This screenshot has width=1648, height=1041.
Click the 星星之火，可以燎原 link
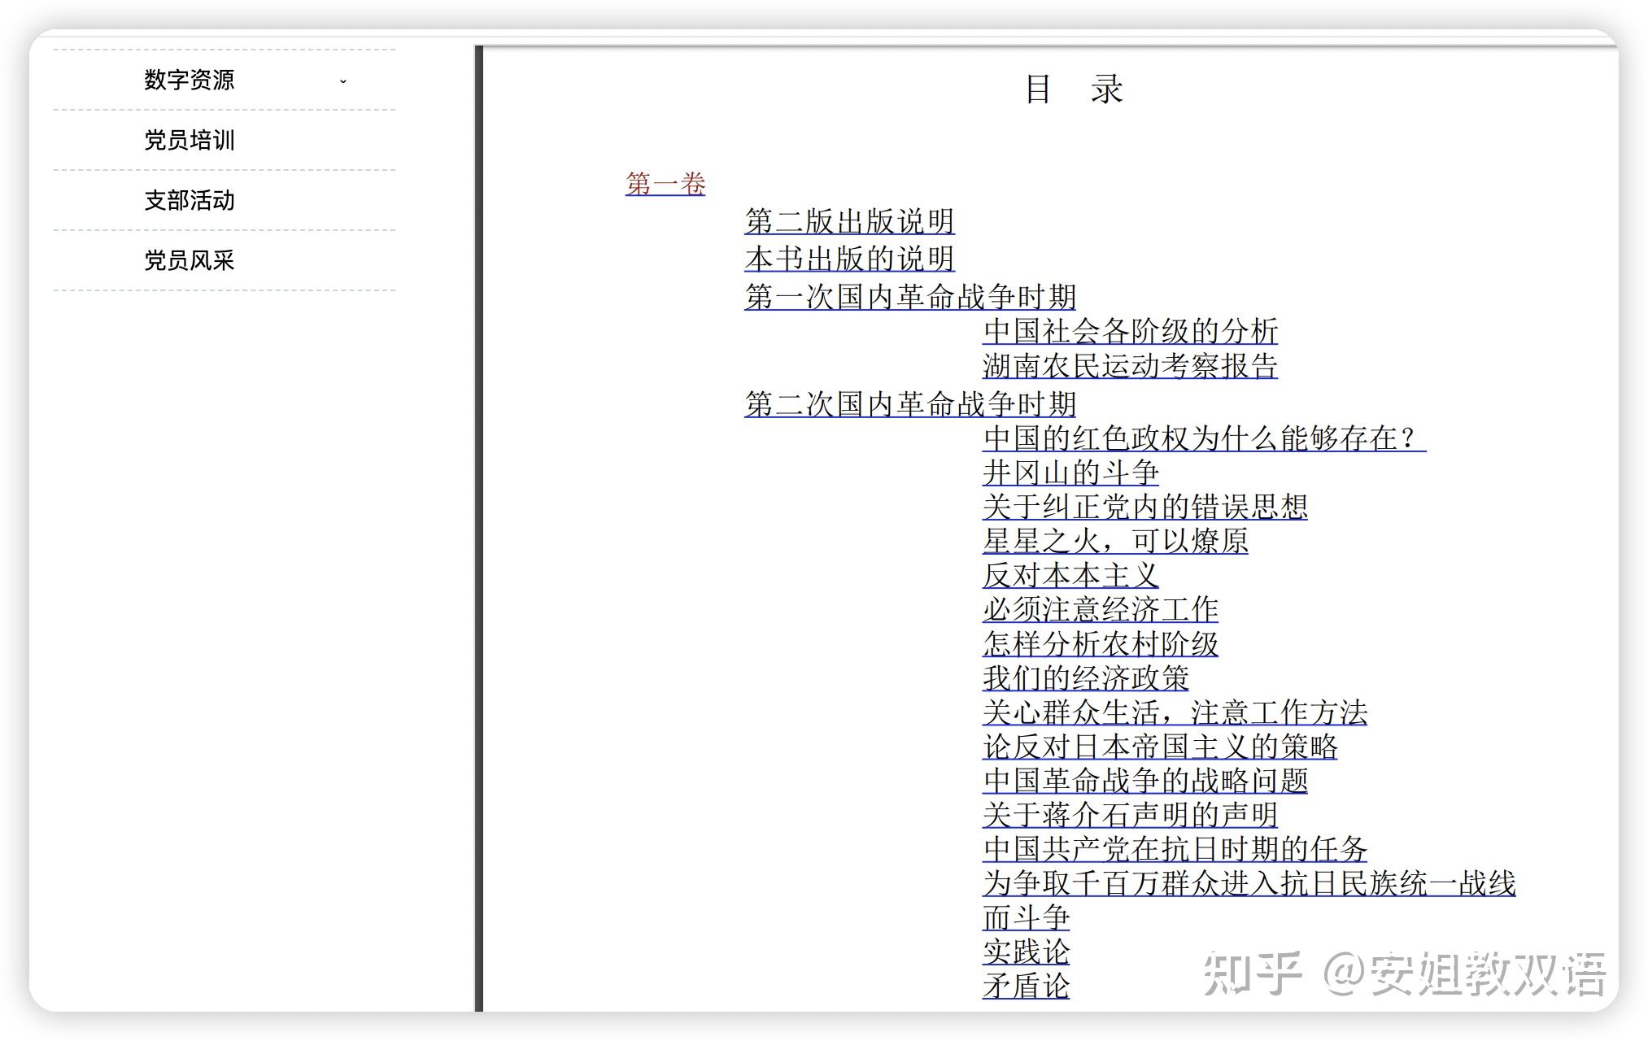coord(1114,541)
